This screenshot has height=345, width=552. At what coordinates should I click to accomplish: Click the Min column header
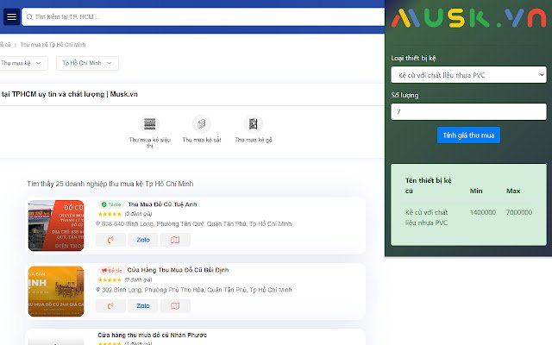tap(476, 191)
